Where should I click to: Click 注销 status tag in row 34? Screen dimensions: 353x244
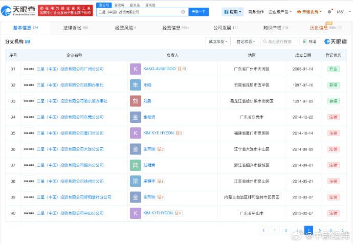[x=333, y=117]
